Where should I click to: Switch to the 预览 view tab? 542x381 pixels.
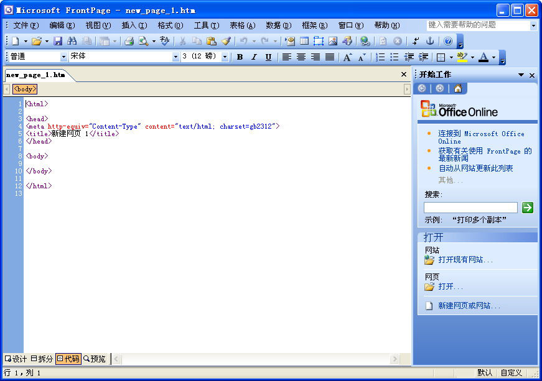pyautogui.click(x=95, y=359)
